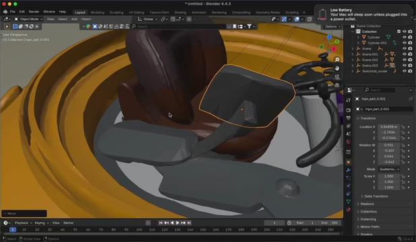Click the Options button in the viewport header
416x242 pixels.
332,27
